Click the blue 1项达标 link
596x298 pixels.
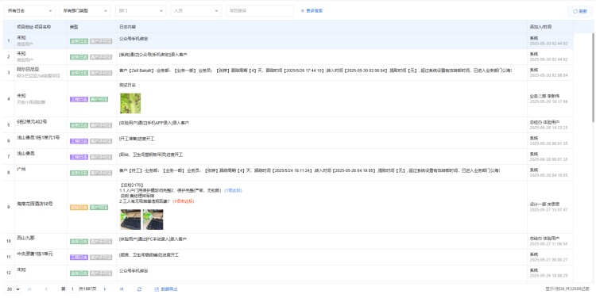[x=233, y=190]
